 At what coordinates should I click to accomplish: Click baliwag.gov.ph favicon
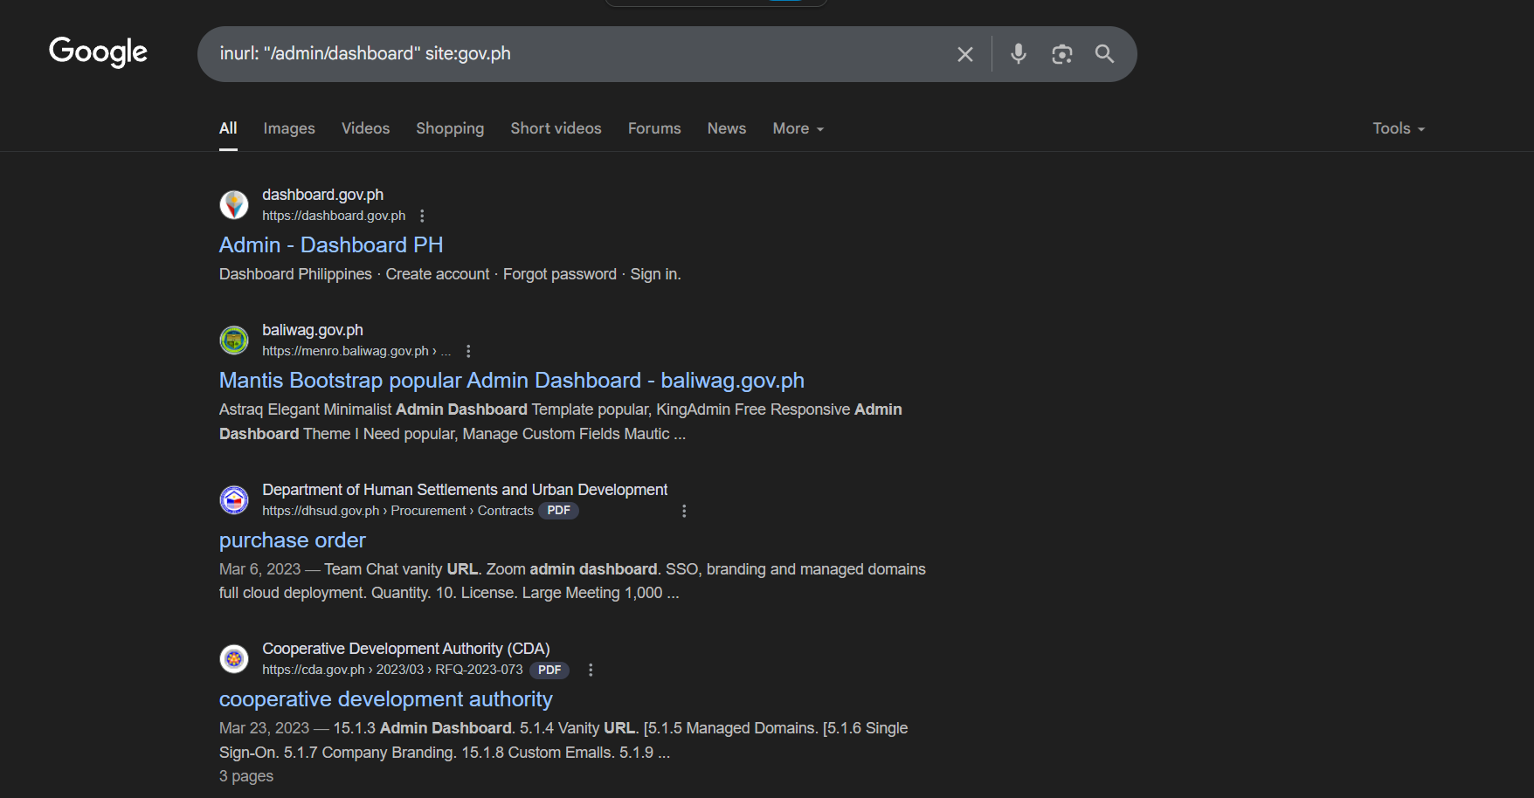coord(234,341)
